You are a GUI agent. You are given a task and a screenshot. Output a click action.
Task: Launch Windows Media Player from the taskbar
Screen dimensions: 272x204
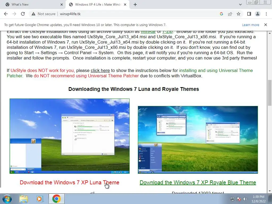tap(40, 199)
